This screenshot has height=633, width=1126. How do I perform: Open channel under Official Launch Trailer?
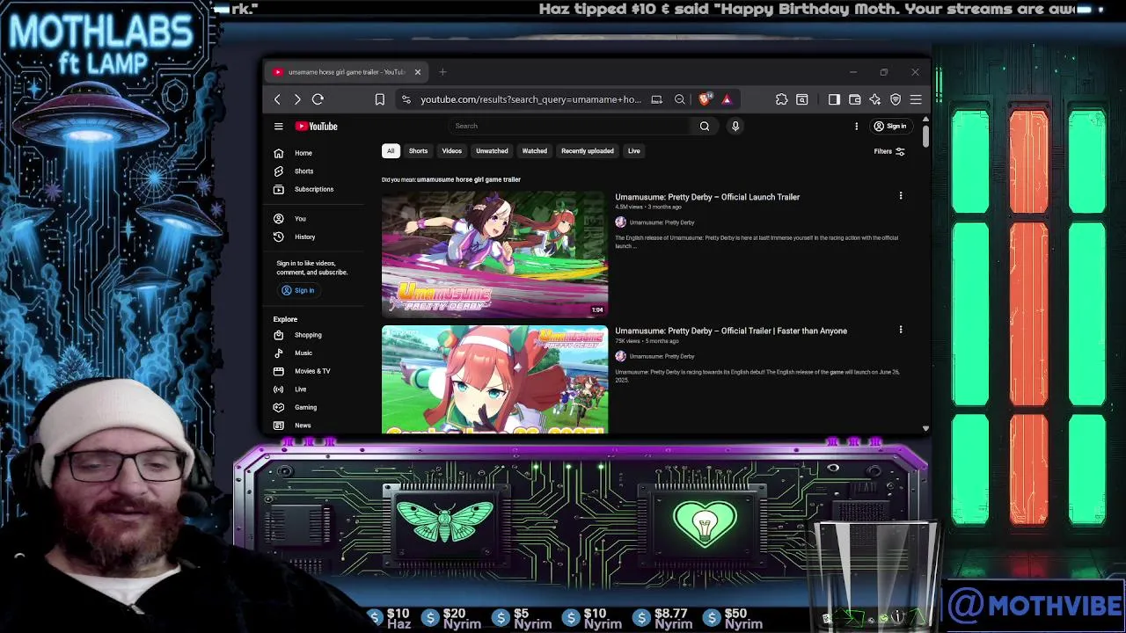click(x=662, y=222)
